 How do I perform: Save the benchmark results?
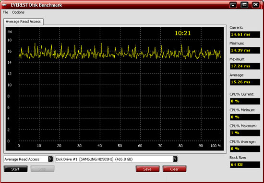[147, 169]
